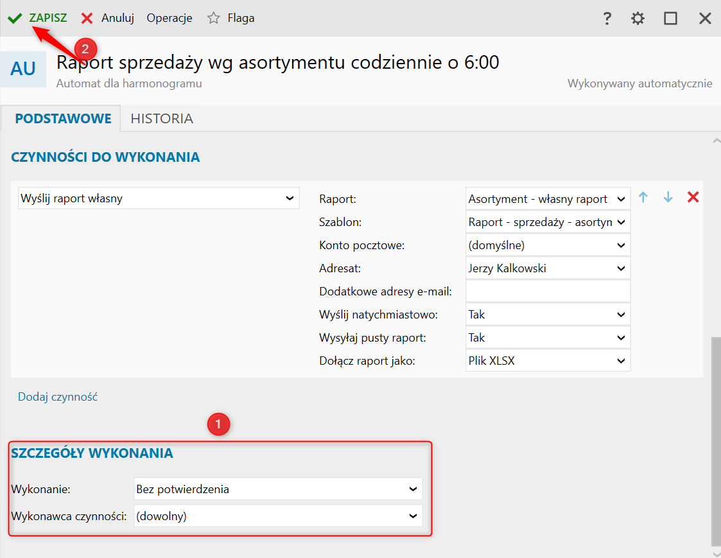This screenshot has height=558, width=721.
Task: Click the 'Automat dla harmonogramu' subtitle
Action: pyautogui.click(x=129, y=83)
